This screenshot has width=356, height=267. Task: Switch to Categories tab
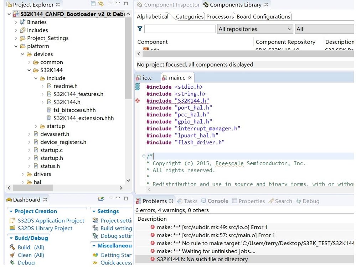(x=190, y=17)
